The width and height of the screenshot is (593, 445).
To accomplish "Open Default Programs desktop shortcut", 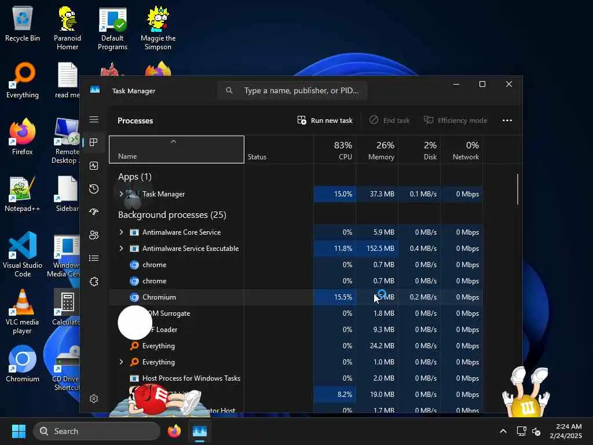I will [x=112, y=29].
